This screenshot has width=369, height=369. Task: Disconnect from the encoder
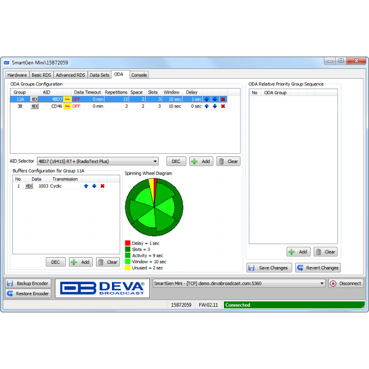pos(346,284)
